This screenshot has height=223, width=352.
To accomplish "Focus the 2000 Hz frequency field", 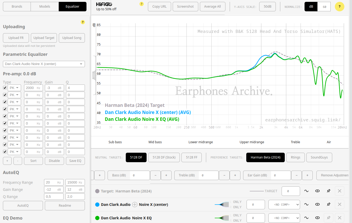I will pyautogui.click(x=33, y=88).
